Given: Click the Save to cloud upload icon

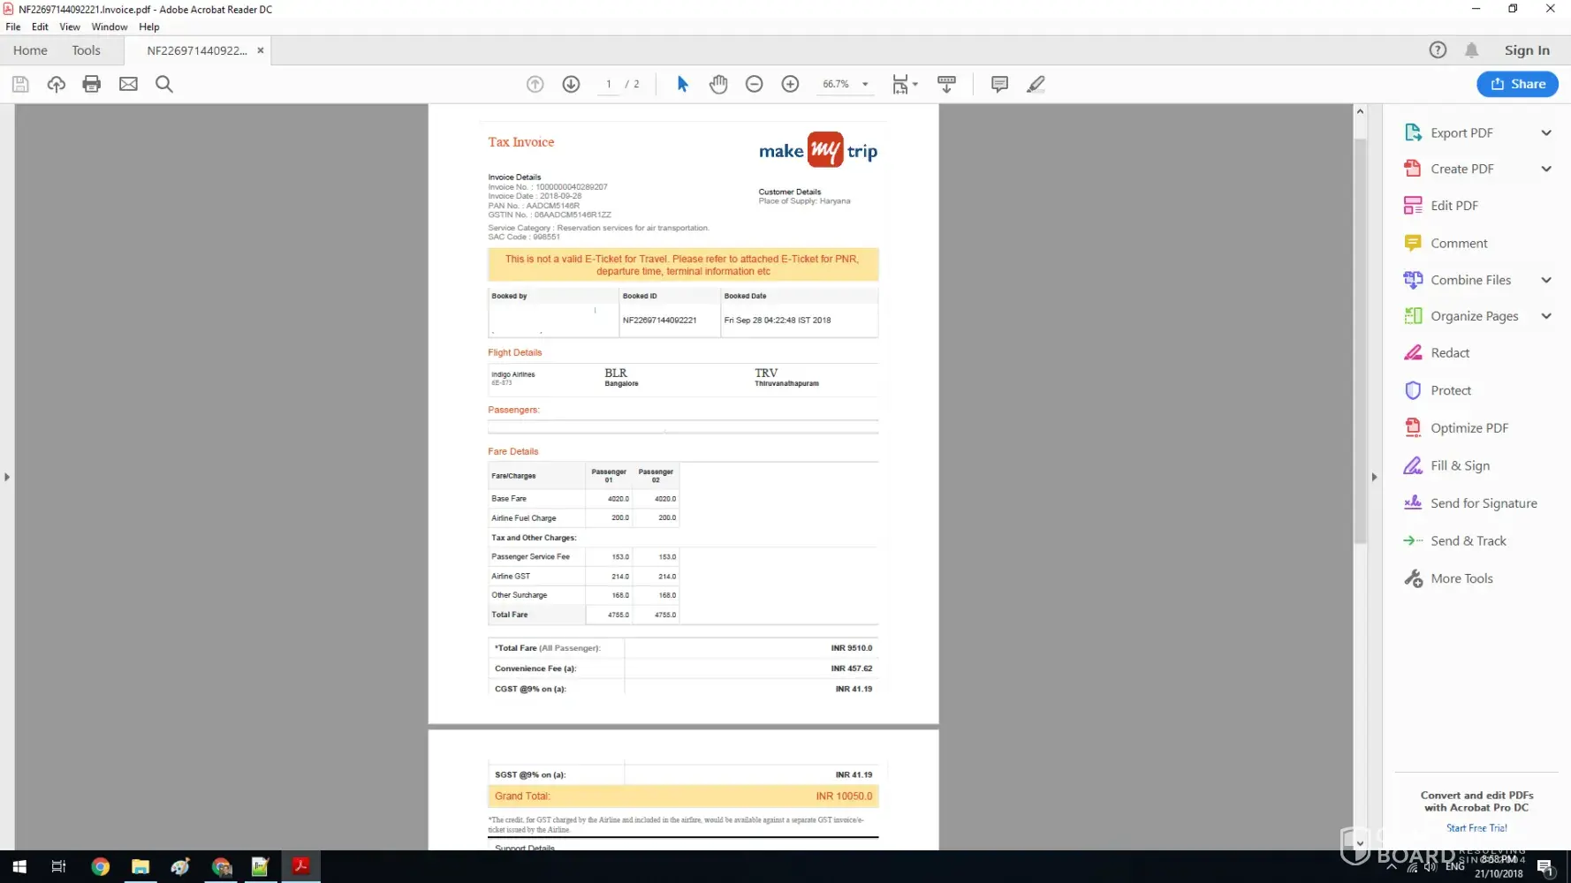Looking at the screenshot, I should tap(57, 84).
